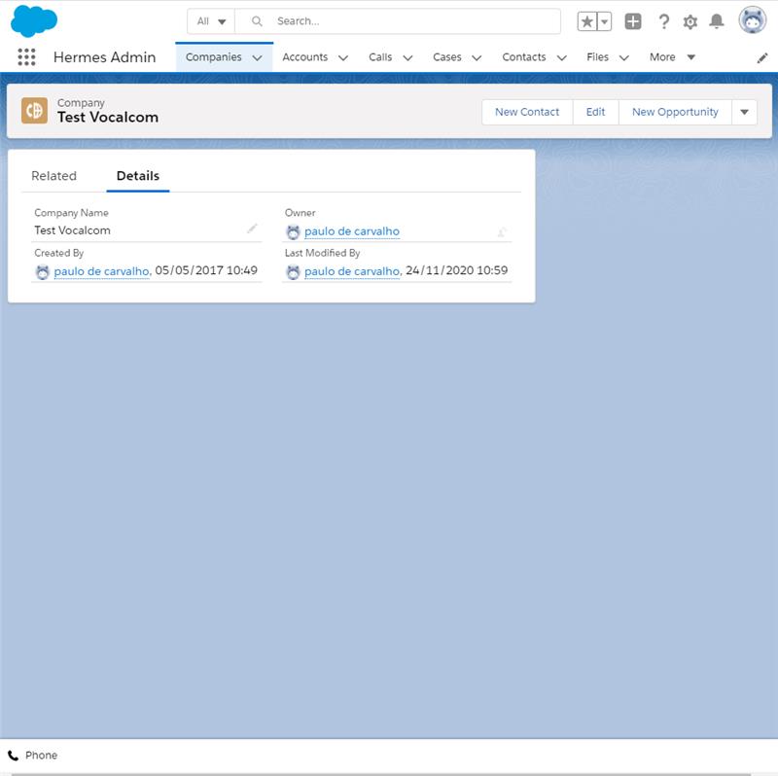Click the favorites star icon

(x=586, y=19)
